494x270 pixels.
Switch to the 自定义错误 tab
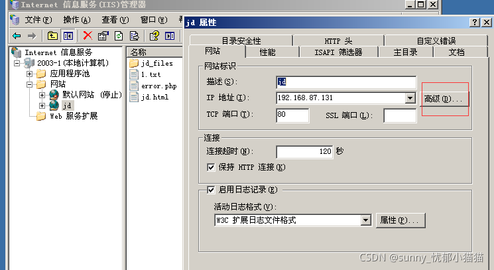pos(436,41)
